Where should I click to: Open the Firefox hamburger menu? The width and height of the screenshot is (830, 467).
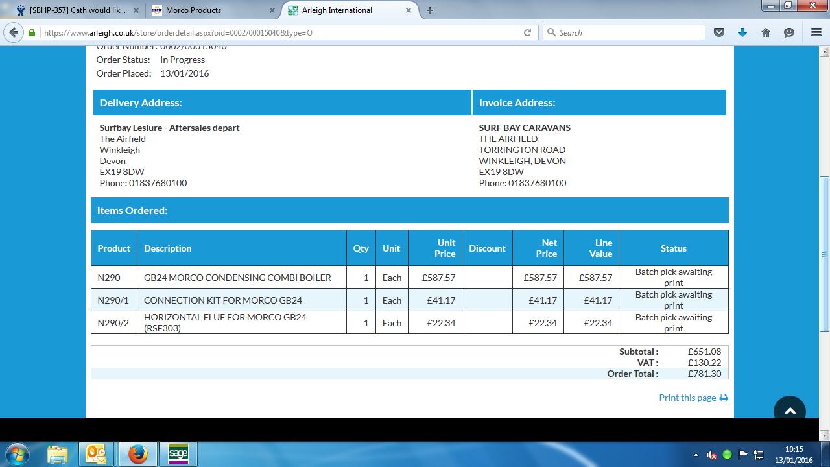(816, 32)
